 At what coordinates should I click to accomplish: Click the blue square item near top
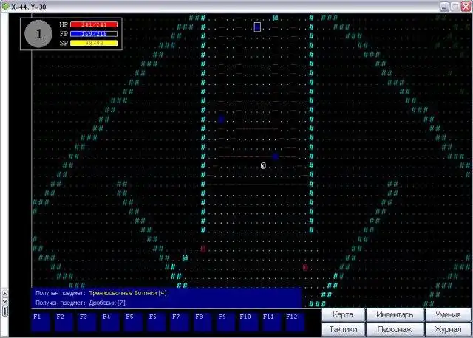coord(257,27)
